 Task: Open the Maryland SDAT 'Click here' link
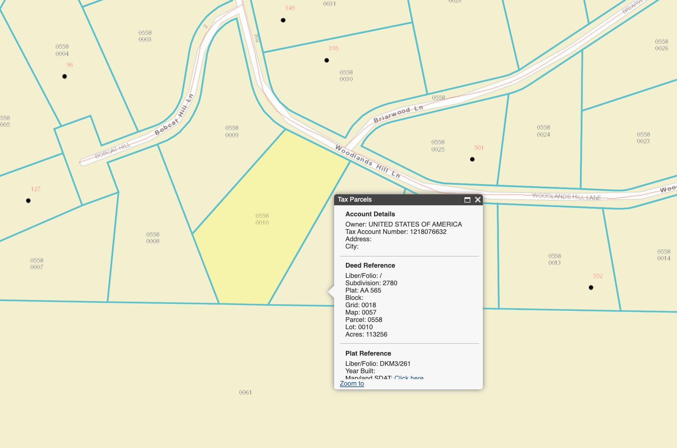tap(409, 377)
